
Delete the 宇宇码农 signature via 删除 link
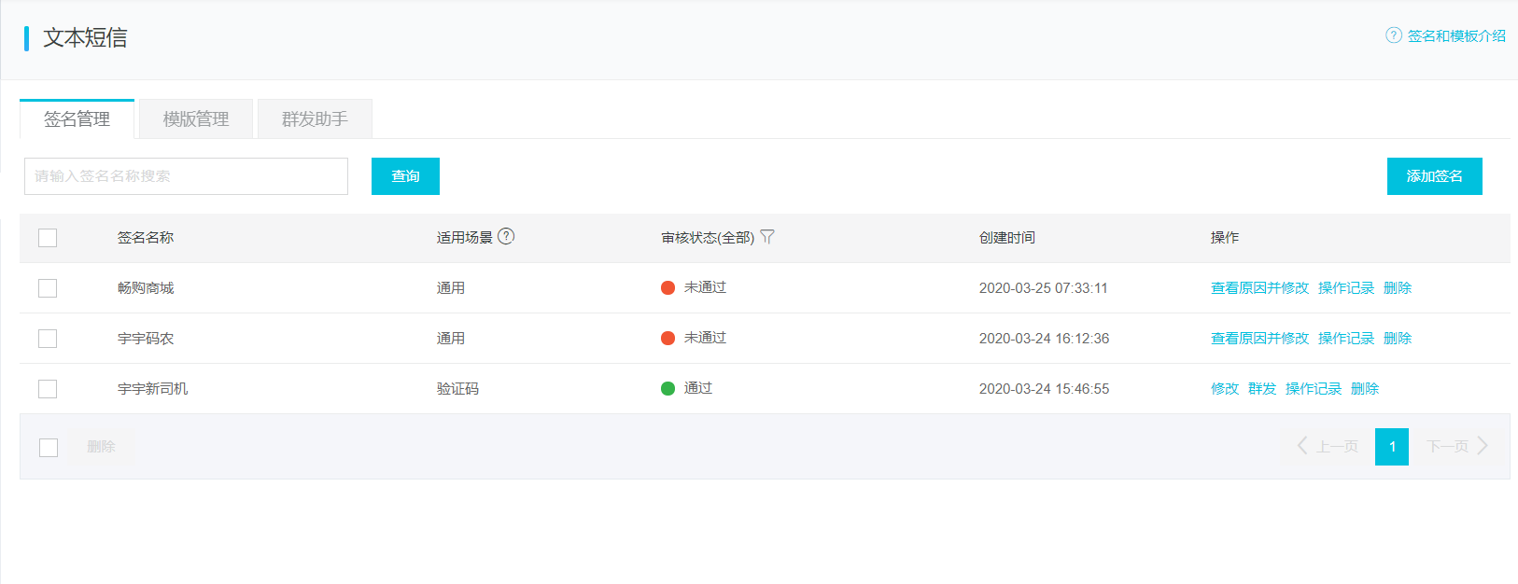pyautogui.click(x=1397, y=339)
